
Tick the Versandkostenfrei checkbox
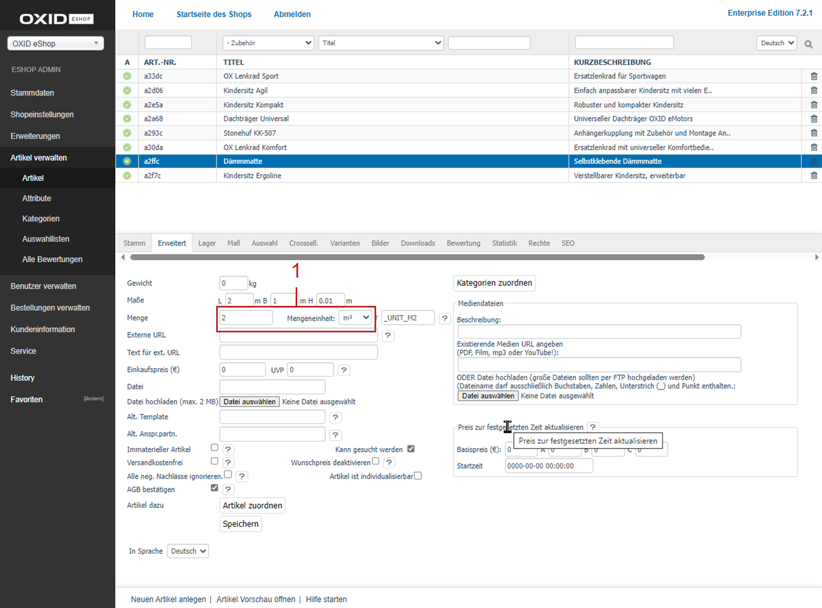[215, 462]
